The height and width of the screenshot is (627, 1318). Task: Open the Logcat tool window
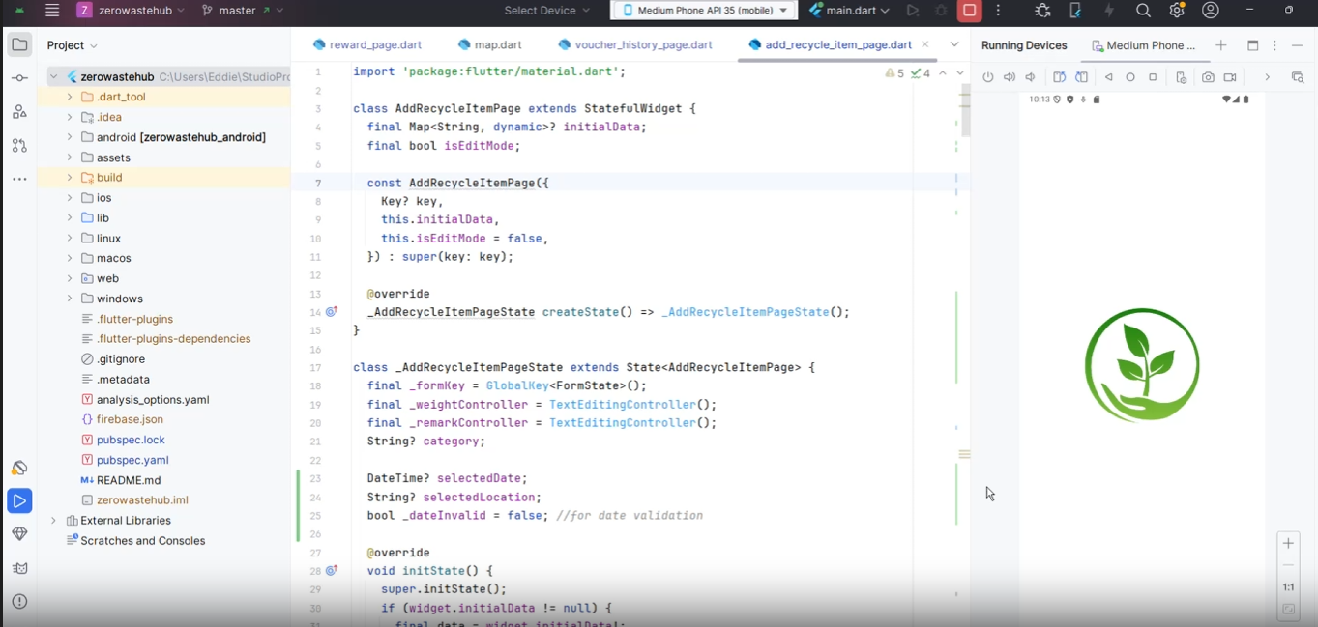(19, 567)
